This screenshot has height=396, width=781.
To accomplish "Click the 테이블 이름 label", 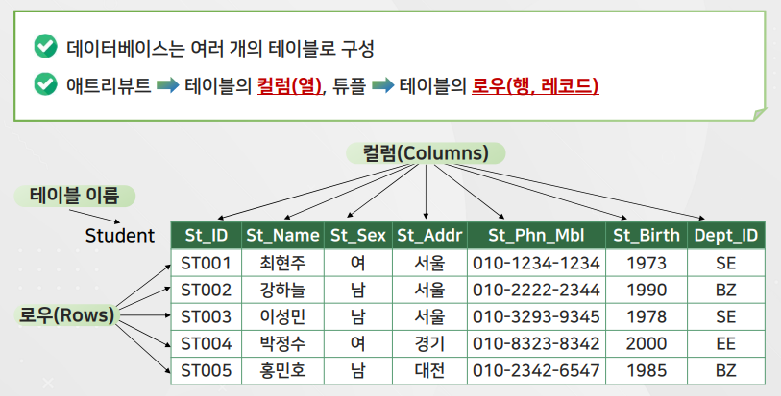I will [75, 197].
